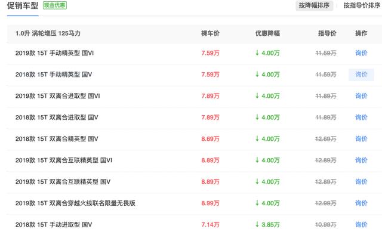Click the 10.99万 guide price
This screenshot has height=232, width=382.
pyautogui.click(x=326, y=224)
